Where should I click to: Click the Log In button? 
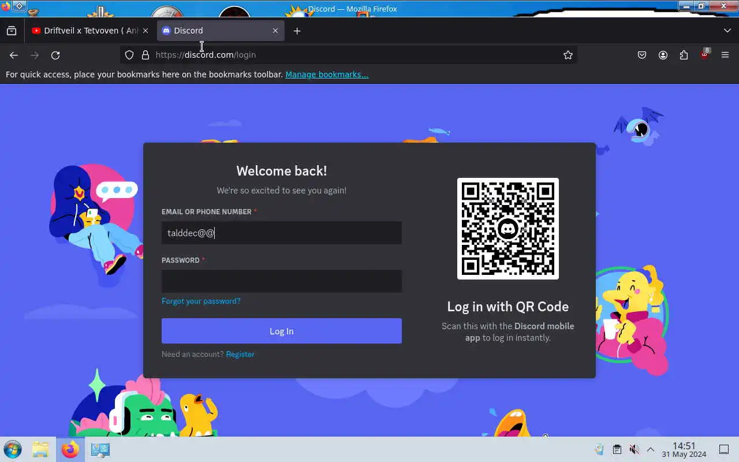tap(282, 331)
